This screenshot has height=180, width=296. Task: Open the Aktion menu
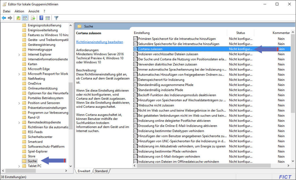(19, 11)
